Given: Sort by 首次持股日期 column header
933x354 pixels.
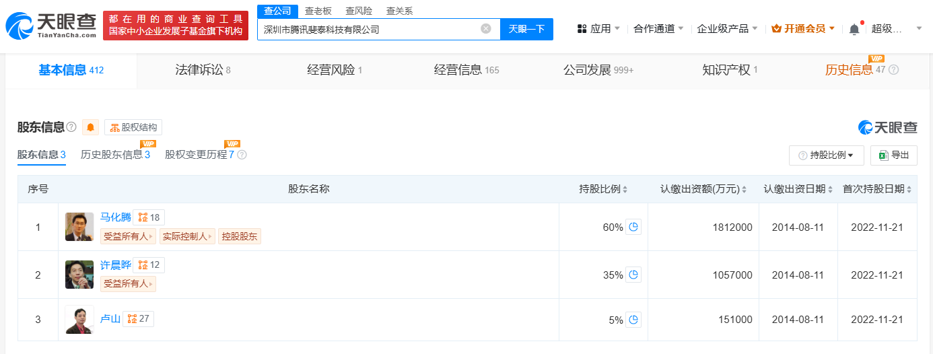Looking at the screenshot, I should 877,189.
